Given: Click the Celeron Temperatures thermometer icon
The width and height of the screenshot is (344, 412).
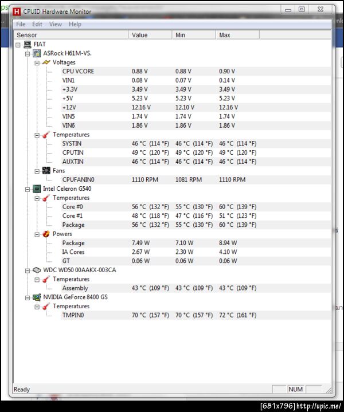Looking at the screenshot, I should click(46, 198).
